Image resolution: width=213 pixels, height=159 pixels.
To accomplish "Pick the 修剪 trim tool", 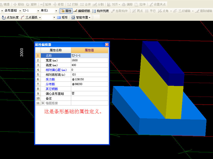I will pyautogui.click(x=58, y=4).
